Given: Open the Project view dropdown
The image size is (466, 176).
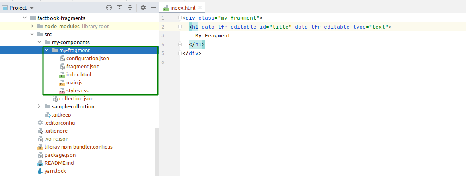Looking at the screenshot, I should click(32, 8).
